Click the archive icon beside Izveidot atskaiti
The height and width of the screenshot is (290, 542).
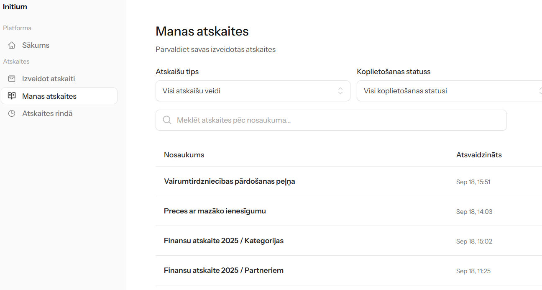tap(12, 79)
